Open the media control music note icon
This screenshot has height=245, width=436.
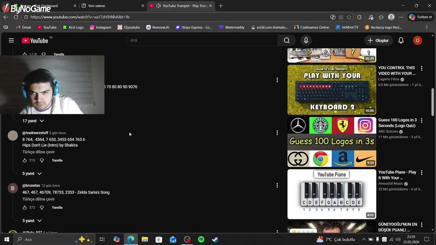tap(371, 17)
